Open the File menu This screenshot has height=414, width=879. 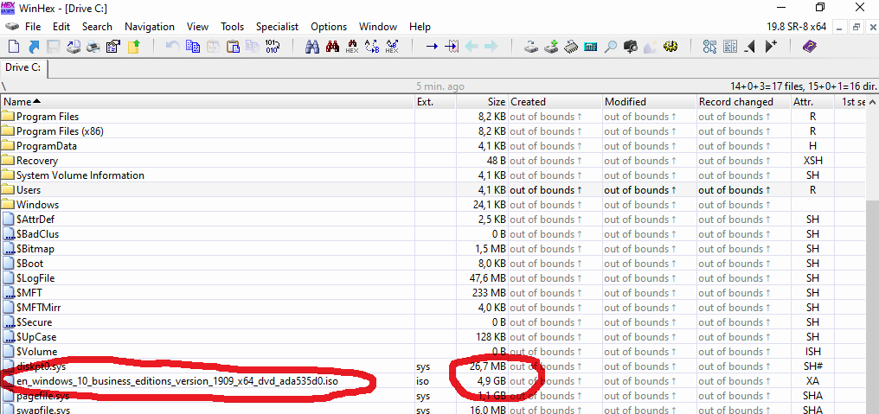tap(33, 26)
